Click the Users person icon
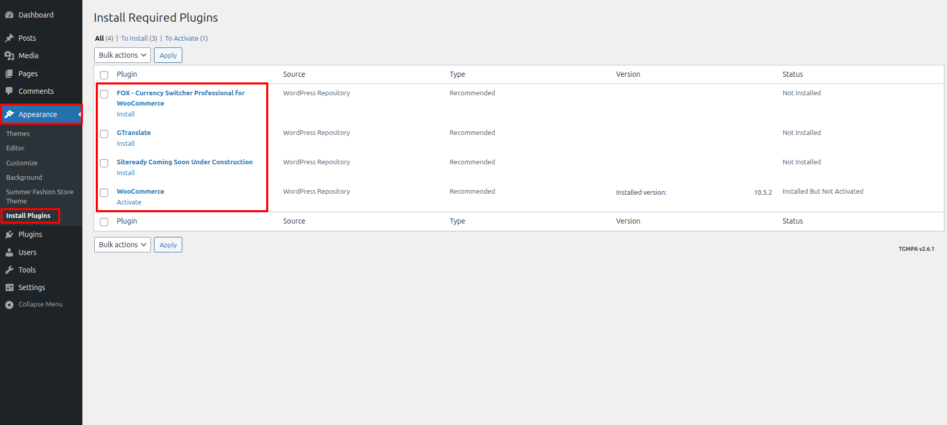Screen dimensions: 947x425 [x=9, y=252]
